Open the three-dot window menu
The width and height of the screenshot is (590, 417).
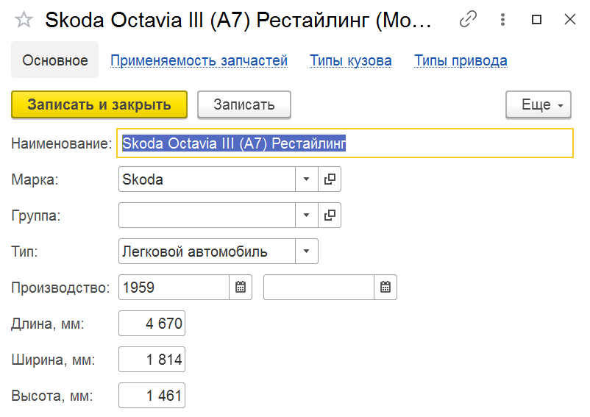click(502, 19)
